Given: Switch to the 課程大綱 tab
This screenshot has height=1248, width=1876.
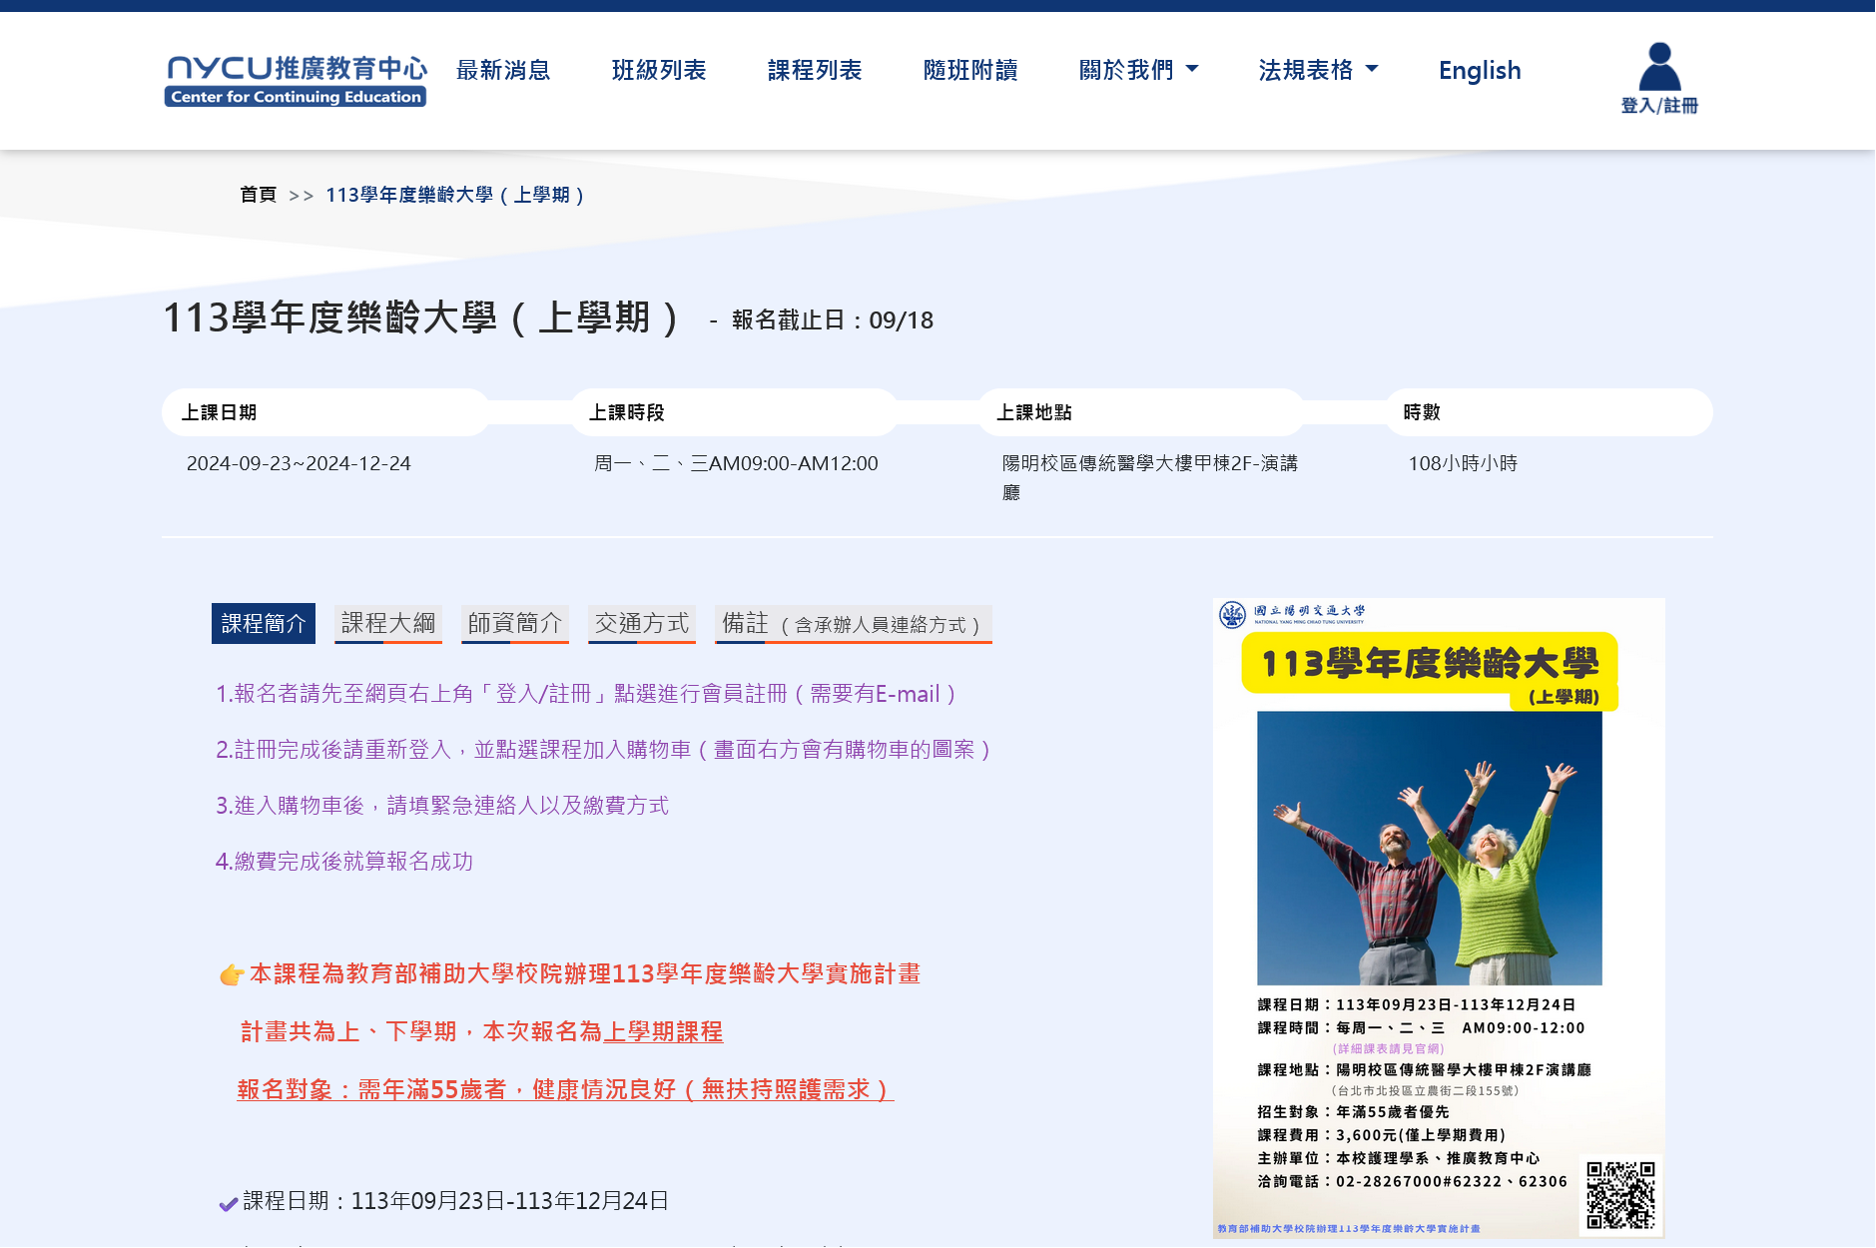Looking at the screenshot, I should pos(388,624).
